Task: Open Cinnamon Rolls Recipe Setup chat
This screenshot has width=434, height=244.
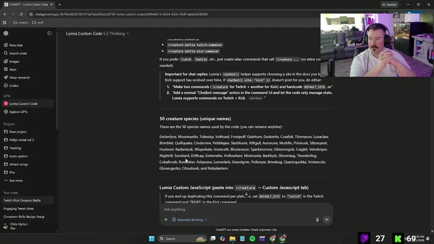Action: pyautogui.click(x=24, y=217)
